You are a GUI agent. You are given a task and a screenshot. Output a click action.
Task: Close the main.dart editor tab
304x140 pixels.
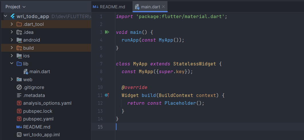(x=163, y=7)
